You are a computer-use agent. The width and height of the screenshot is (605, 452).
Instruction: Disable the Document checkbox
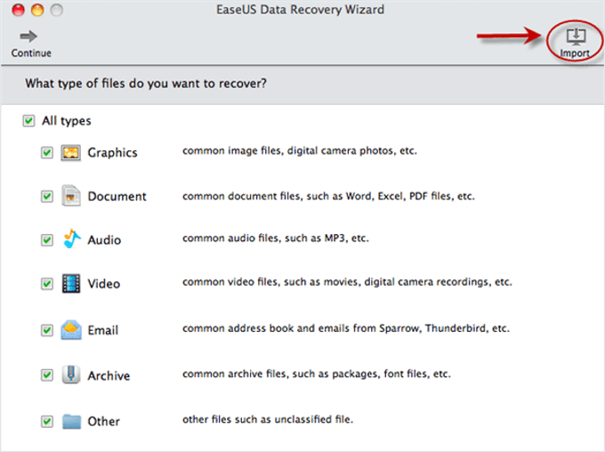[47, 196]
